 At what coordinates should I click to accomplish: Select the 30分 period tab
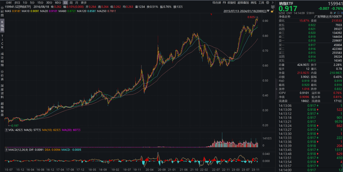(x=49, y=3)
